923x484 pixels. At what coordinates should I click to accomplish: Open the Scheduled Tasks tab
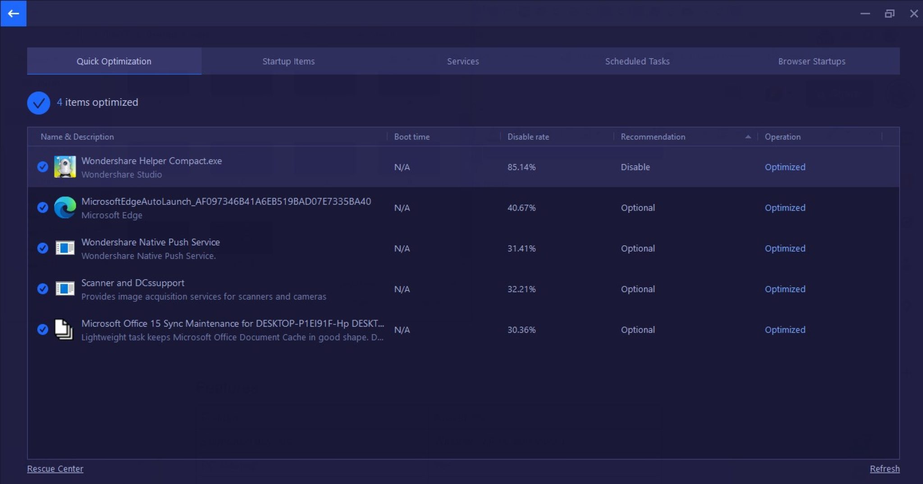click(x=637, y=61)
